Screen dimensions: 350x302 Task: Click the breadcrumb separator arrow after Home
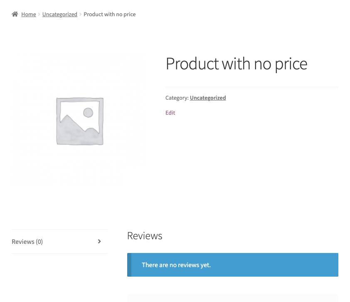pos(38,14)
